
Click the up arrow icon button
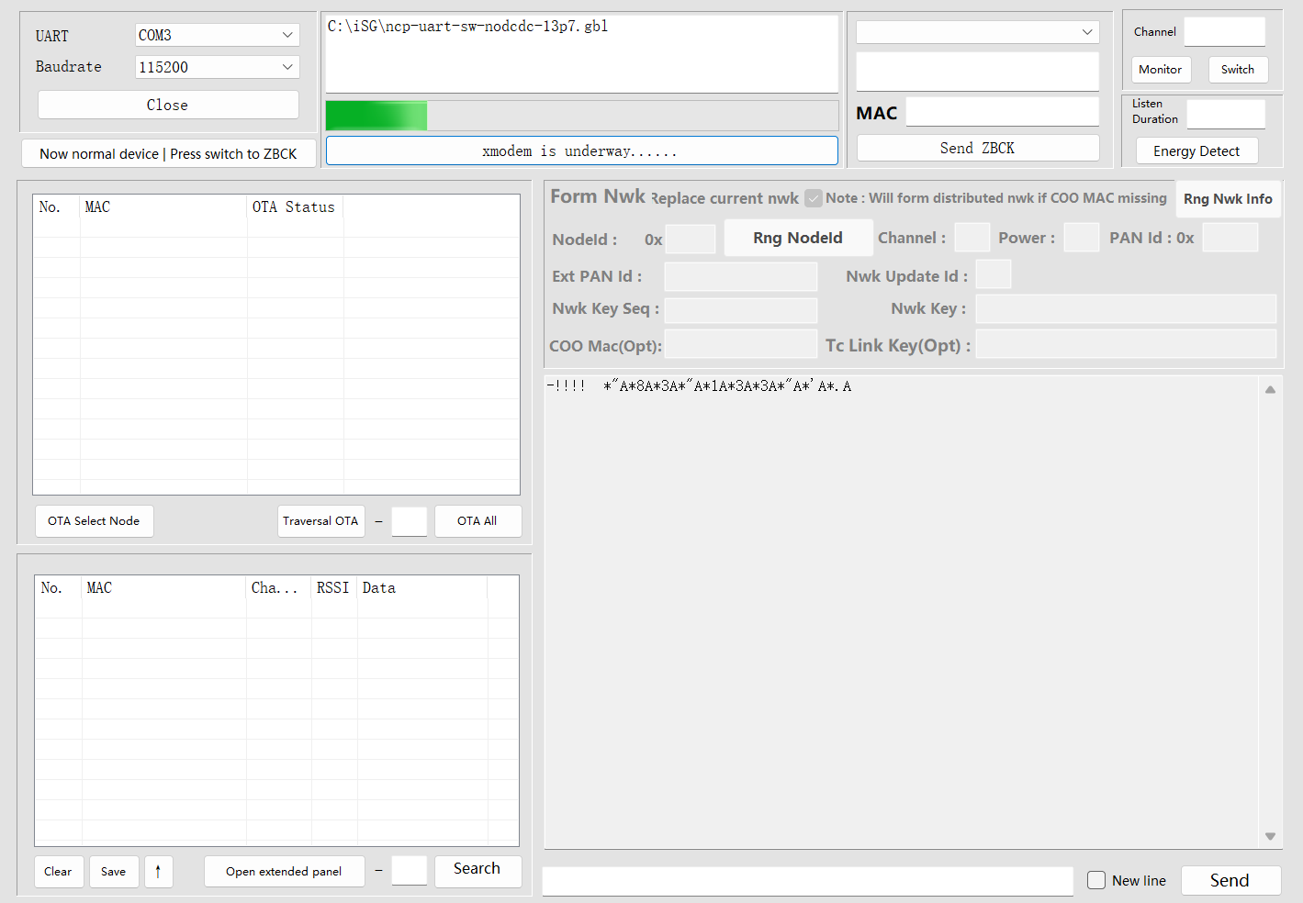[158, 872]
